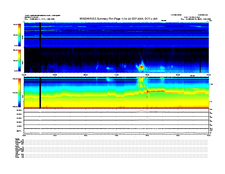Click the 100 tick on TNR right axis

[211, 84]
